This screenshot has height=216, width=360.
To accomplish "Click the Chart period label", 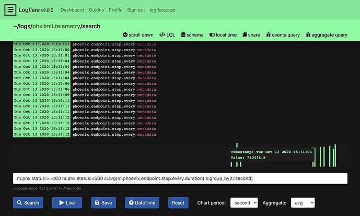I will tap(212, 203).
